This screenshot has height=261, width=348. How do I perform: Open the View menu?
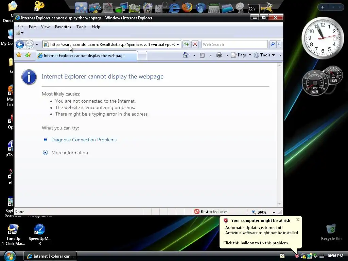(x=45, y=27)
